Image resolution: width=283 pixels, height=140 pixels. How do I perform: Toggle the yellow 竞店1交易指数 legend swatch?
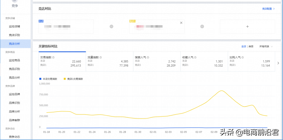[65, 79]
